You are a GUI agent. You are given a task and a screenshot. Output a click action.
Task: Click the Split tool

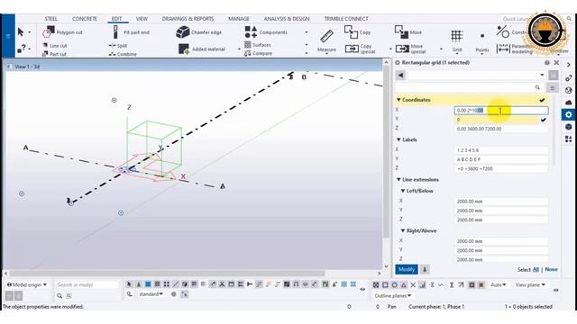118,46
